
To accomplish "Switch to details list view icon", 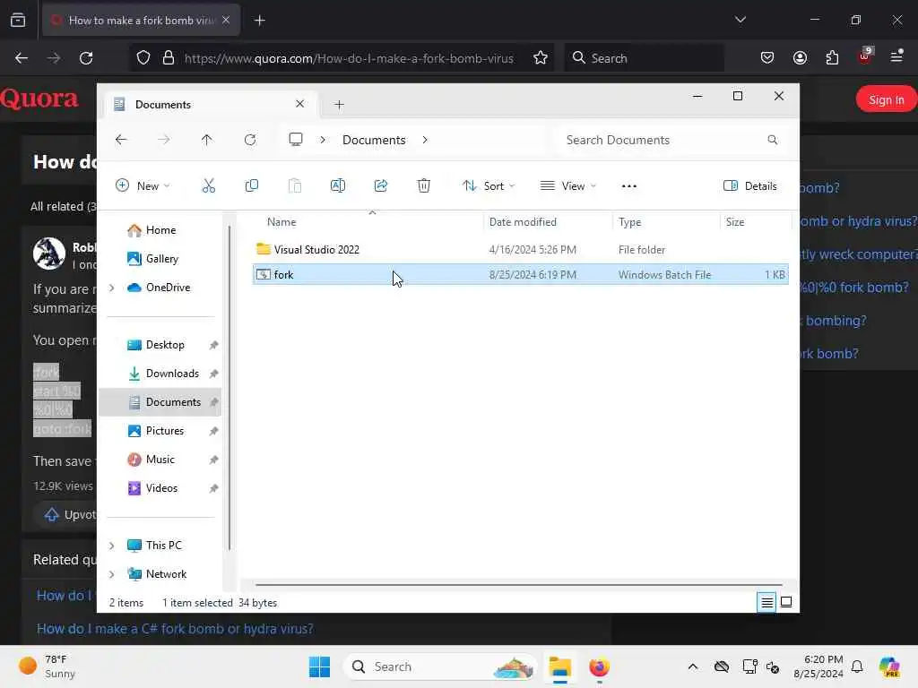I will pyautogui.click(x=766, y=602).
